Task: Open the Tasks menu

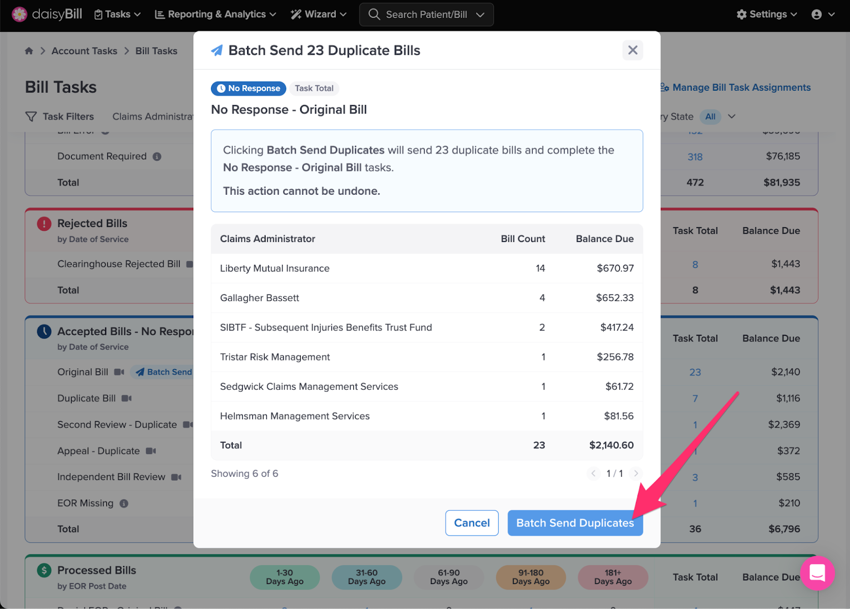Action: tap(117, 14)
